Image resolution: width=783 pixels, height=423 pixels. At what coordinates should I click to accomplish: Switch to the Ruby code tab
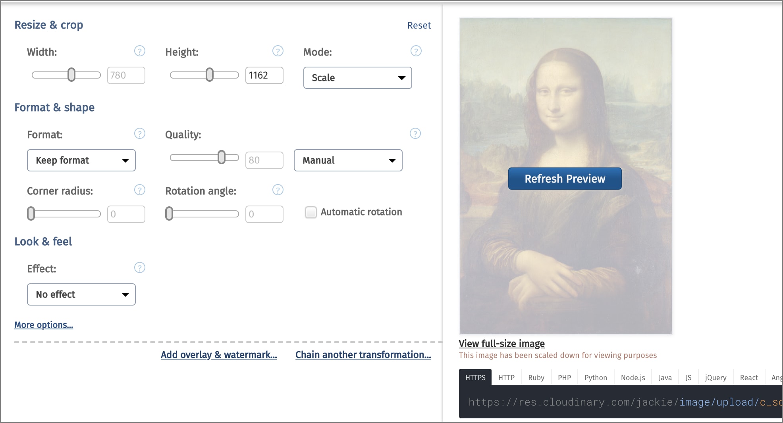click(x=536, y=377)
